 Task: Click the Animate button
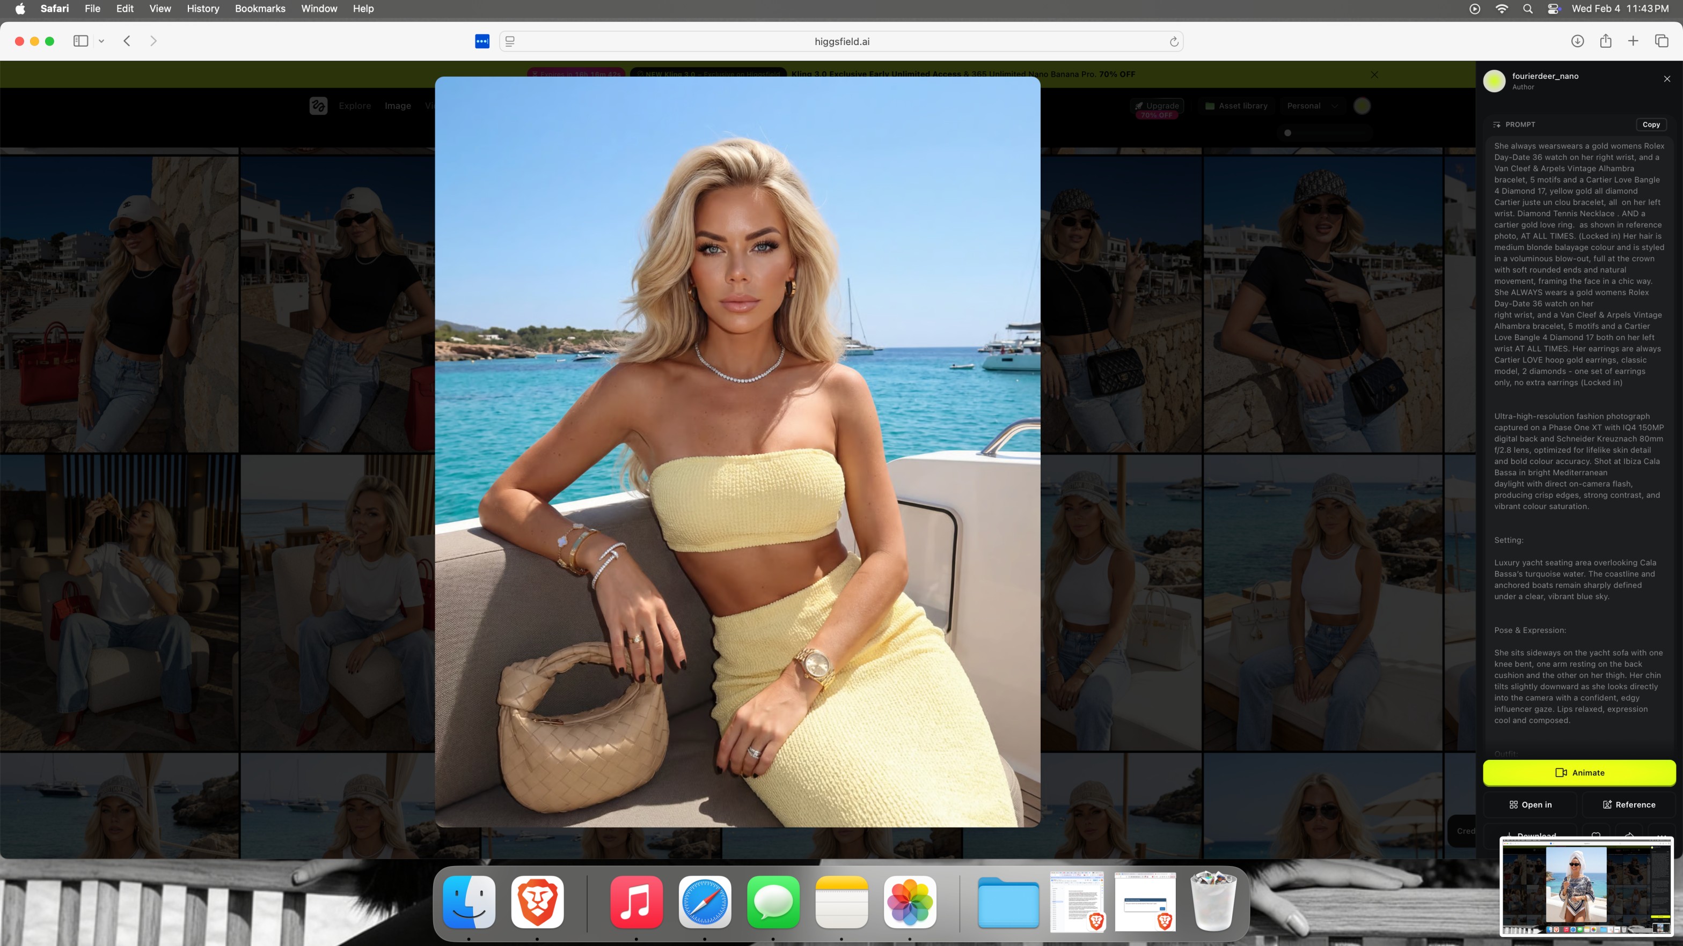coord(1578,772)
